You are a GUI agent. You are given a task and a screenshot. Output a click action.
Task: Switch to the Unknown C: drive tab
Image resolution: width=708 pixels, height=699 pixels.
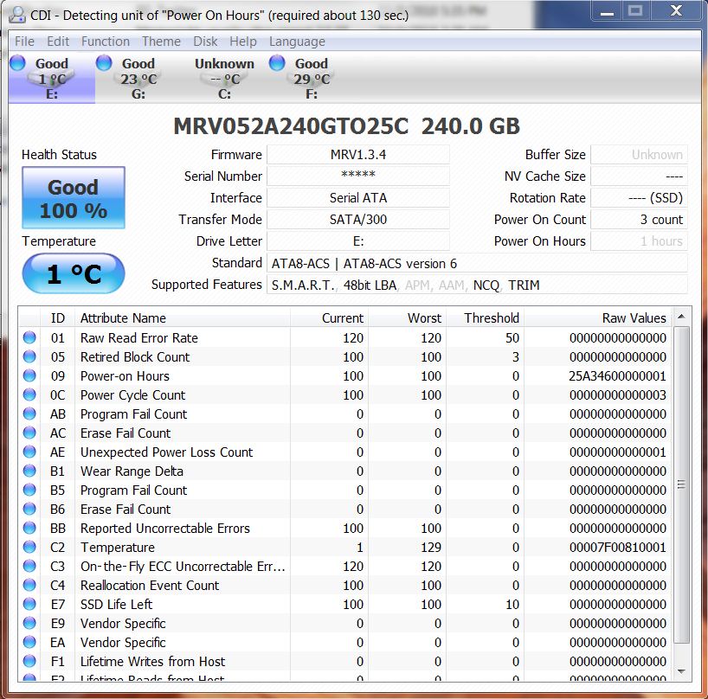click(x=224, y=79)
